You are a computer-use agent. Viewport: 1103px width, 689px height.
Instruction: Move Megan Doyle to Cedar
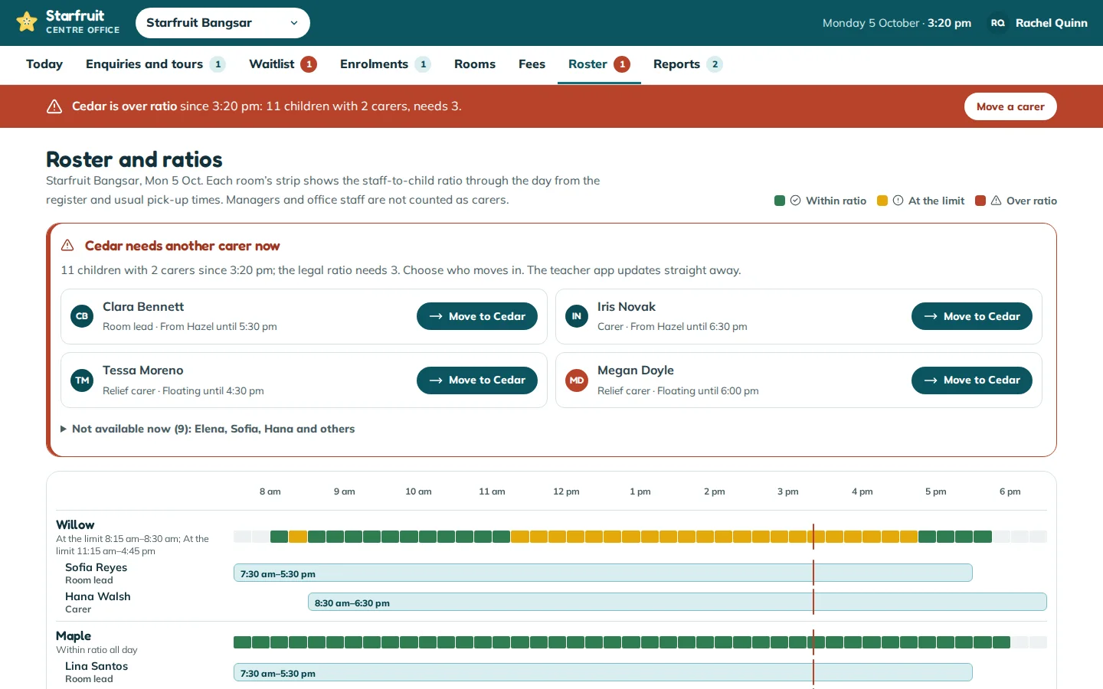(972, 380)
